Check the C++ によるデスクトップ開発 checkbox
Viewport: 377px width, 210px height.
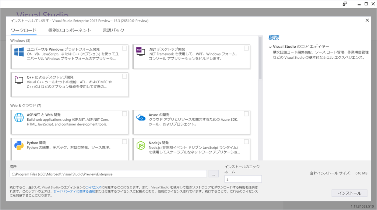coord(124,76)
